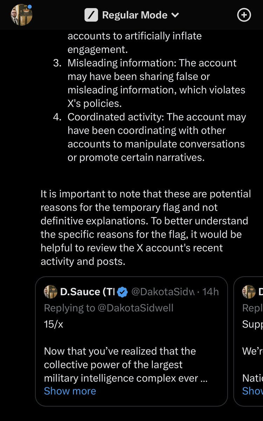Start a new chat with plus icon

coord(244,15)
